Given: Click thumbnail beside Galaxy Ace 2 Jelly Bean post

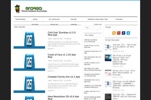Looking at the screenshot, I should click(x=108, y=73).
